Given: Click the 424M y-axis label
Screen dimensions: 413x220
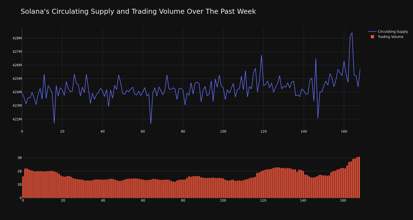Looking at the screenshot, I should (x=17, y=92).
